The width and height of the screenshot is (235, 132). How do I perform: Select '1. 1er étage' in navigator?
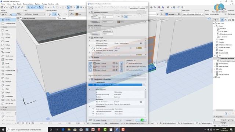pos(224,32)
